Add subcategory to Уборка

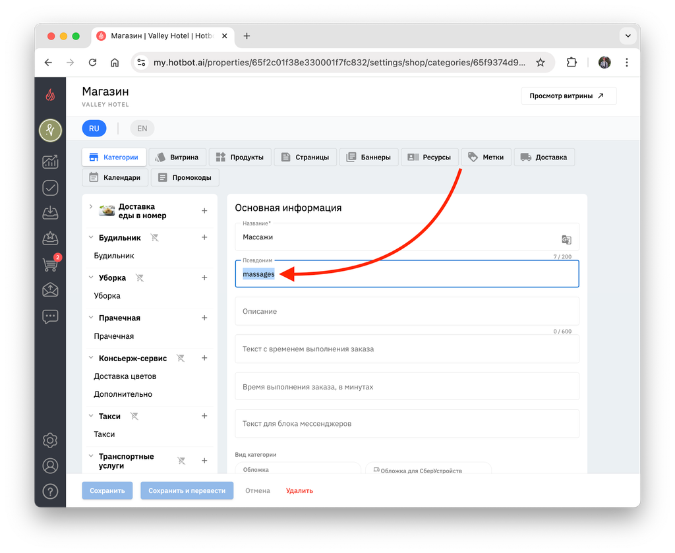pos(204,277)
